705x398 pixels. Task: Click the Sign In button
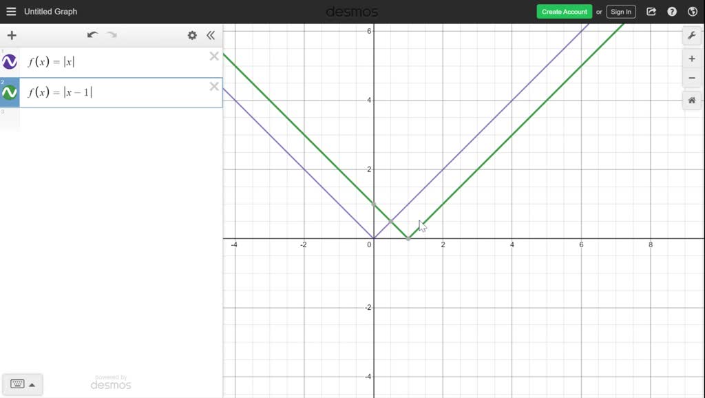pyautogui.click(x=621, y=12)
